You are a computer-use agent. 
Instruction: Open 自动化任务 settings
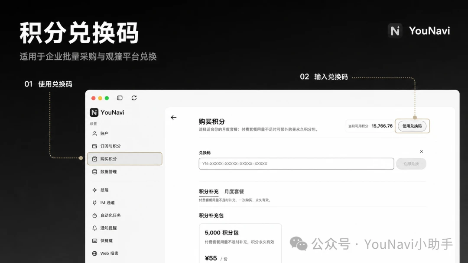124,215
